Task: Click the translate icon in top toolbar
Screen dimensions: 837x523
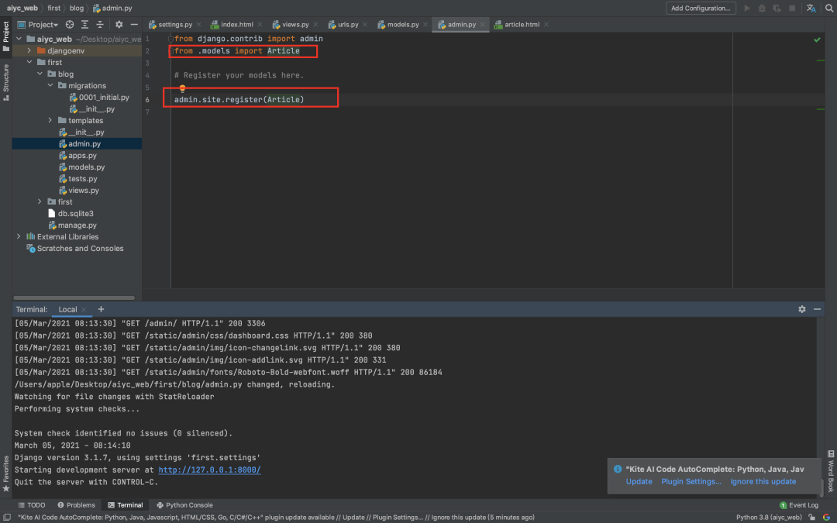Action: pos(811,9)
